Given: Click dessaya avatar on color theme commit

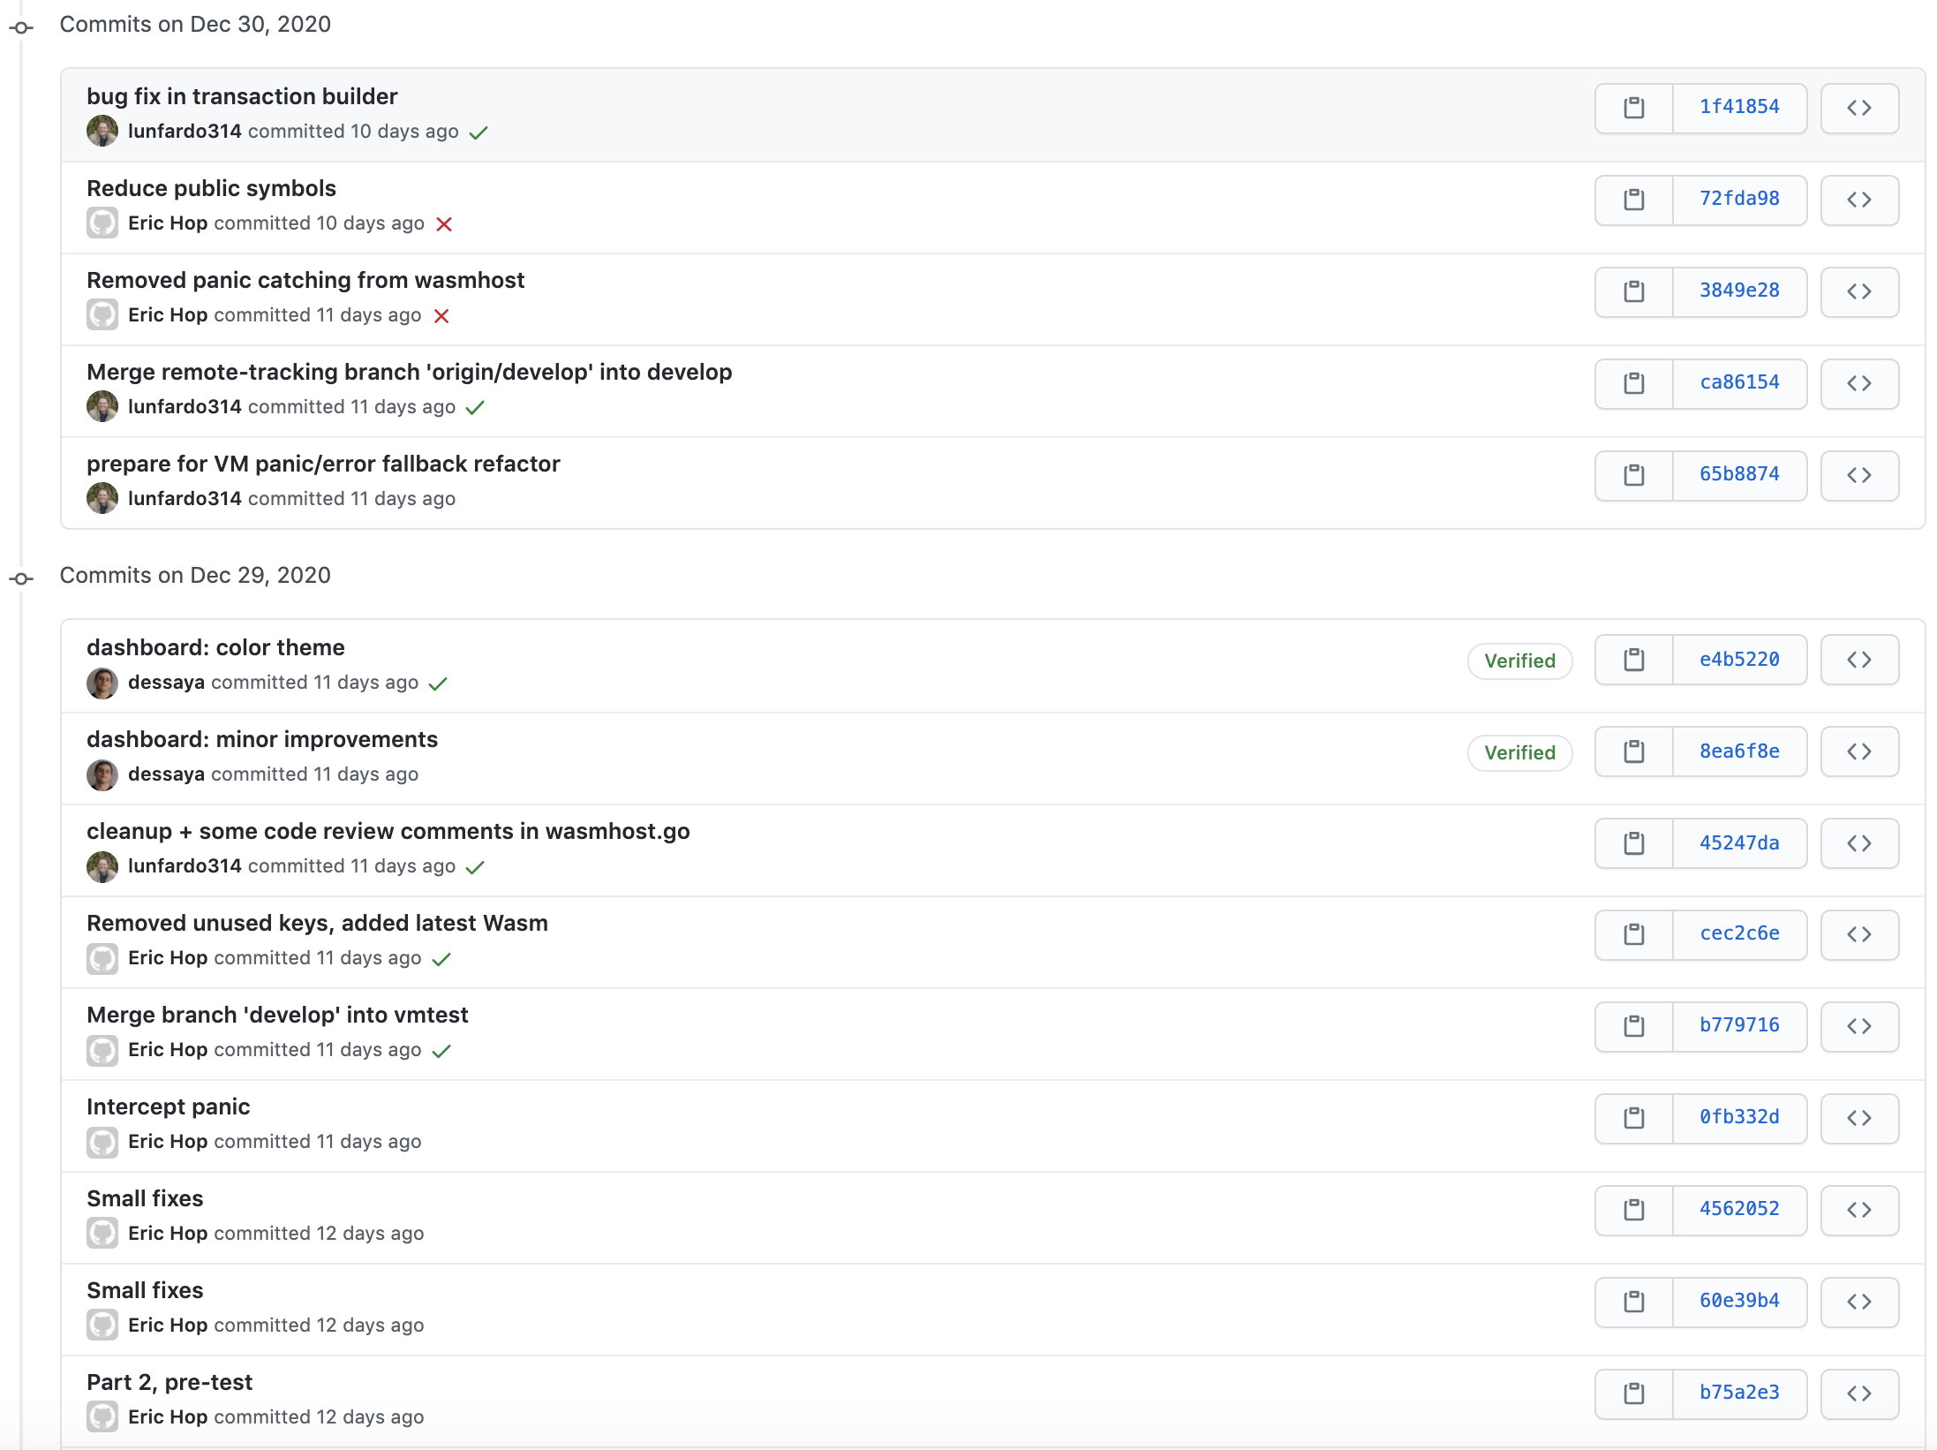Looking at the screenshot, I should (102, 683).
